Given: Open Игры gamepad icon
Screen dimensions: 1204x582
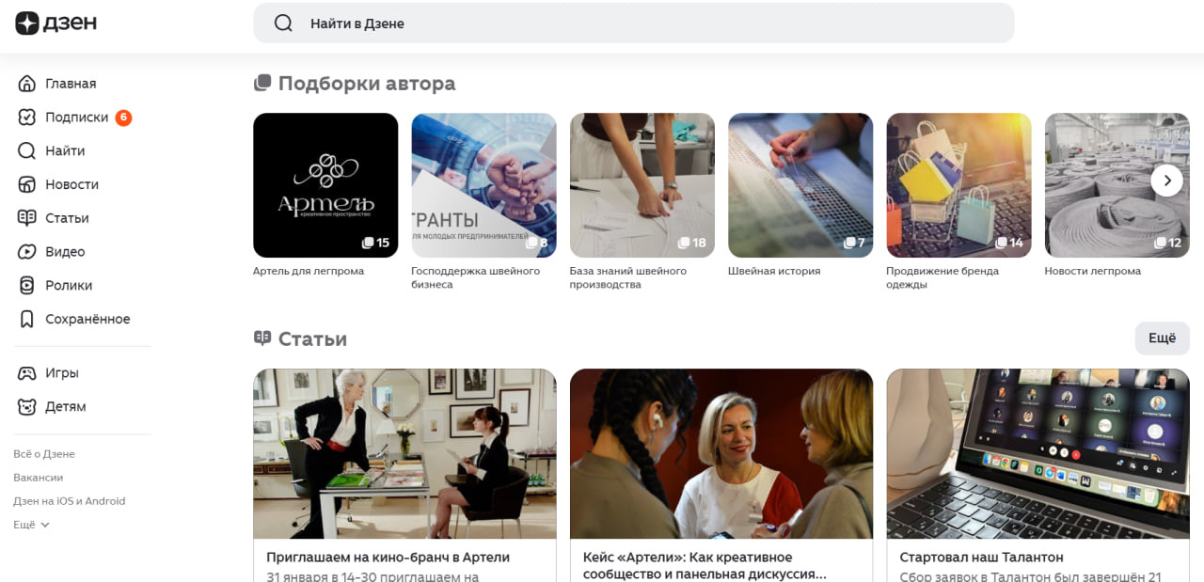Looking at the screenshot, I should pyautogui.click(x=27, y=373).
